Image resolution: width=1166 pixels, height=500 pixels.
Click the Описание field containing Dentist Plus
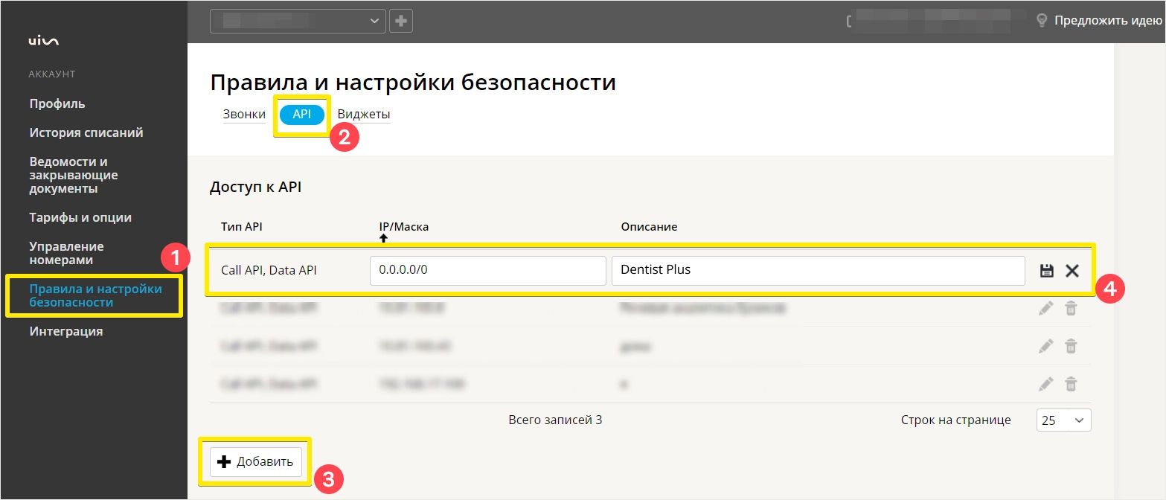(x=819, y=270)
